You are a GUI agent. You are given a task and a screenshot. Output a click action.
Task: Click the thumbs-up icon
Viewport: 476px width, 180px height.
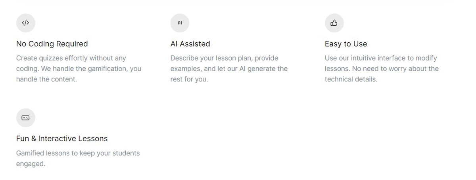pos(334,23)
